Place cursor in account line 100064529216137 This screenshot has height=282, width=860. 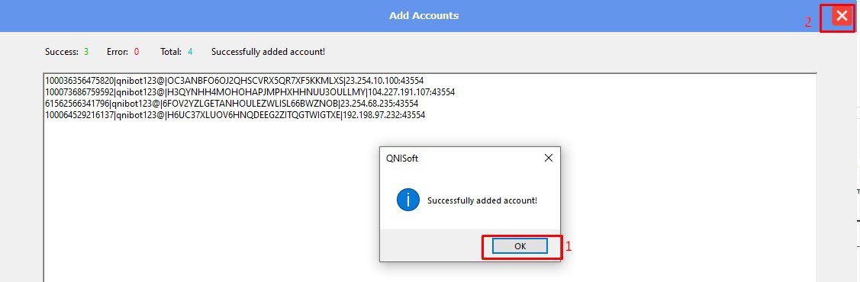coord(235,115)
